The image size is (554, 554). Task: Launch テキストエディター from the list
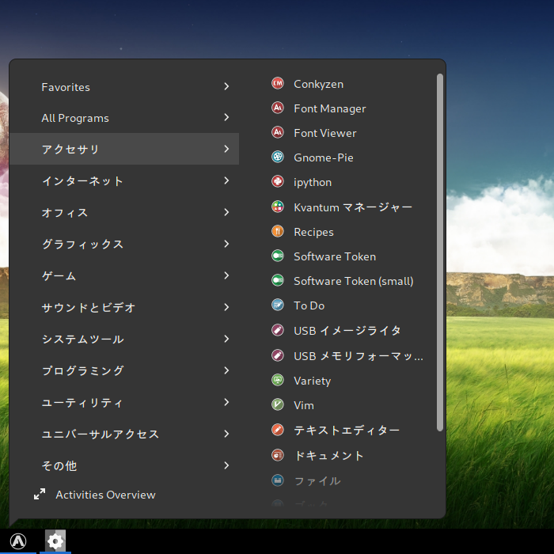point(348,430)
